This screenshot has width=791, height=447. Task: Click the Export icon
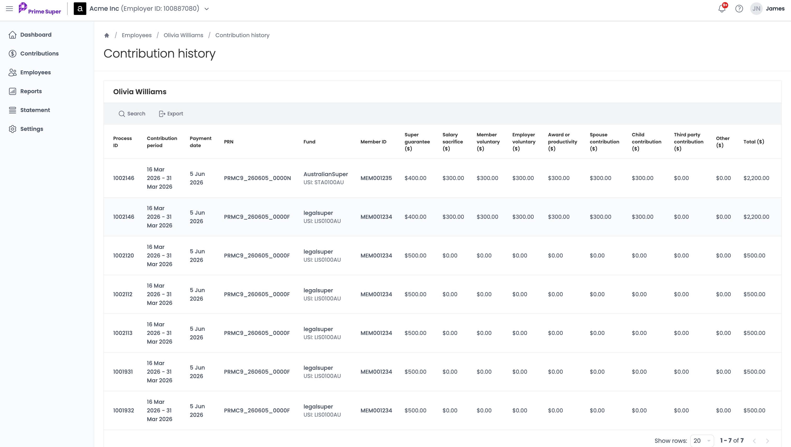click(162, 114)
